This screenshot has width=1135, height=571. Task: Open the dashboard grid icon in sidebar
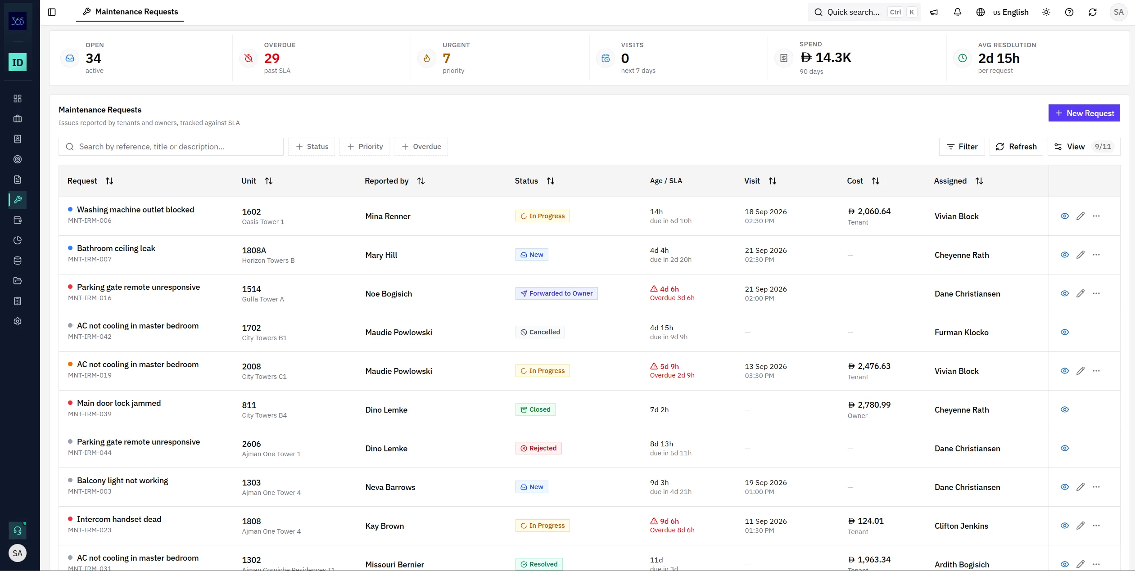(18, 99)
